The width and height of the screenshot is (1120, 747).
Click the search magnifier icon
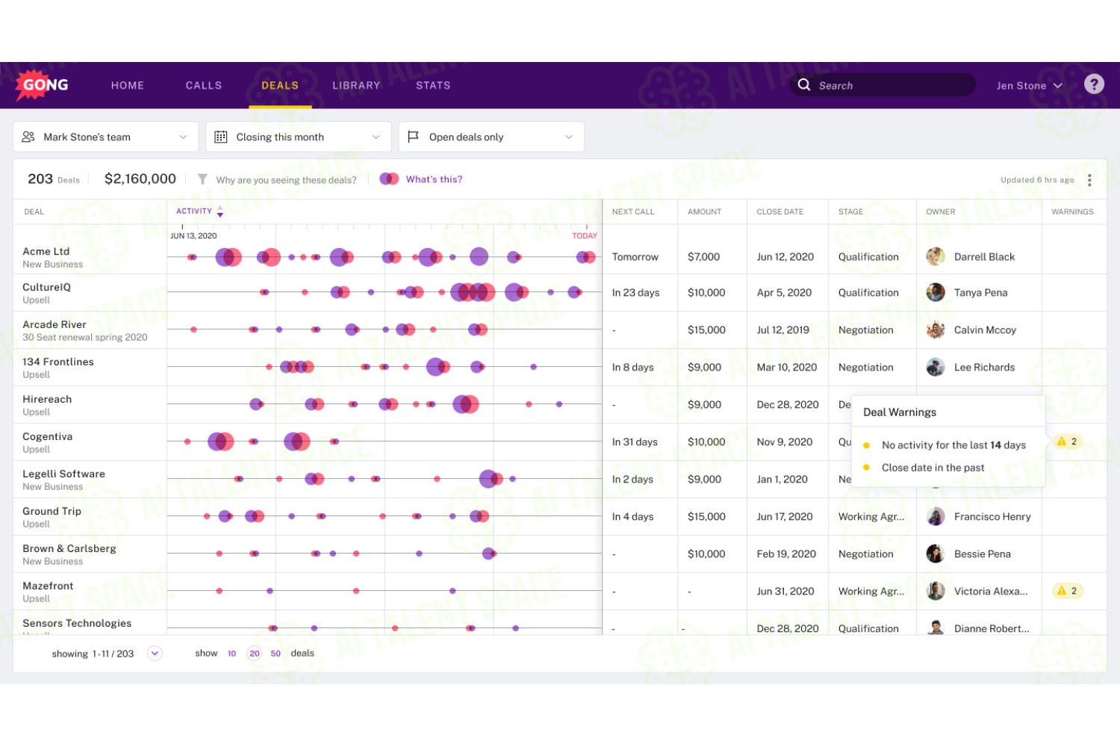click(804, 85)
